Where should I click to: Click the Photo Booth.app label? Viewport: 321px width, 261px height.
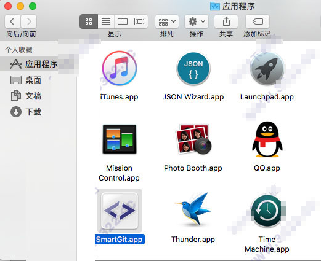(193, 168)
